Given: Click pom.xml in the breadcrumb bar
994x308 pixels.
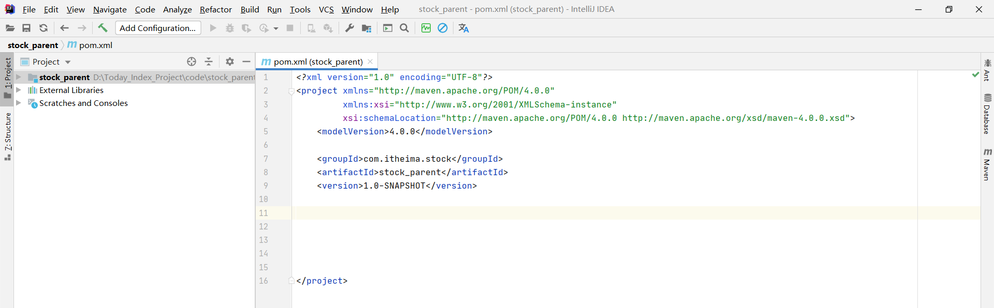Looking at the screenshot, I should point(90,45).
